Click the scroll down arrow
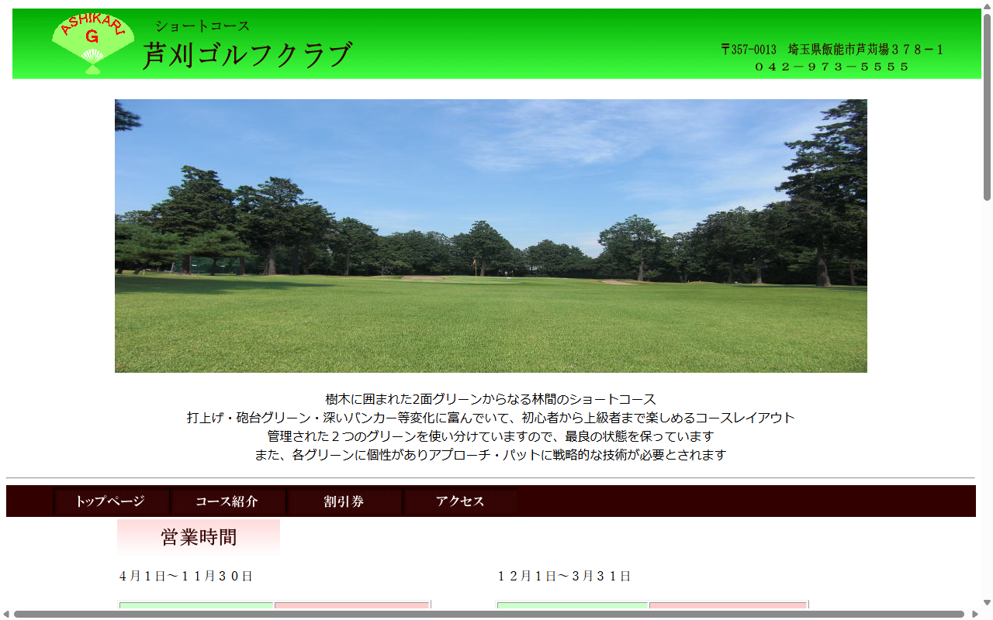The width and height of the screenshot is (993, 620). click(987, 602)
